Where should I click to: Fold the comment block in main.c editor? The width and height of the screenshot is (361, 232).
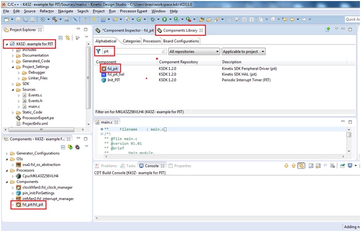pyautogui.click(x=102, y=134)
